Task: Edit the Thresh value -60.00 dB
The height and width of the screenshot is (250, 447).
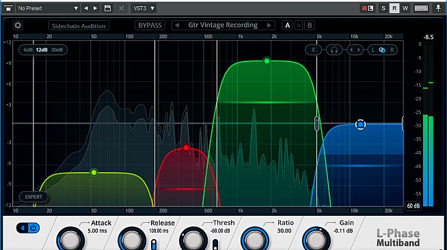Action: click(220, 231)
